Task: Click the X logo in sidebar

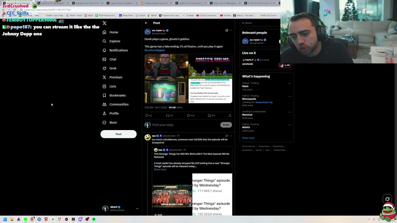Action: (105, 23)
